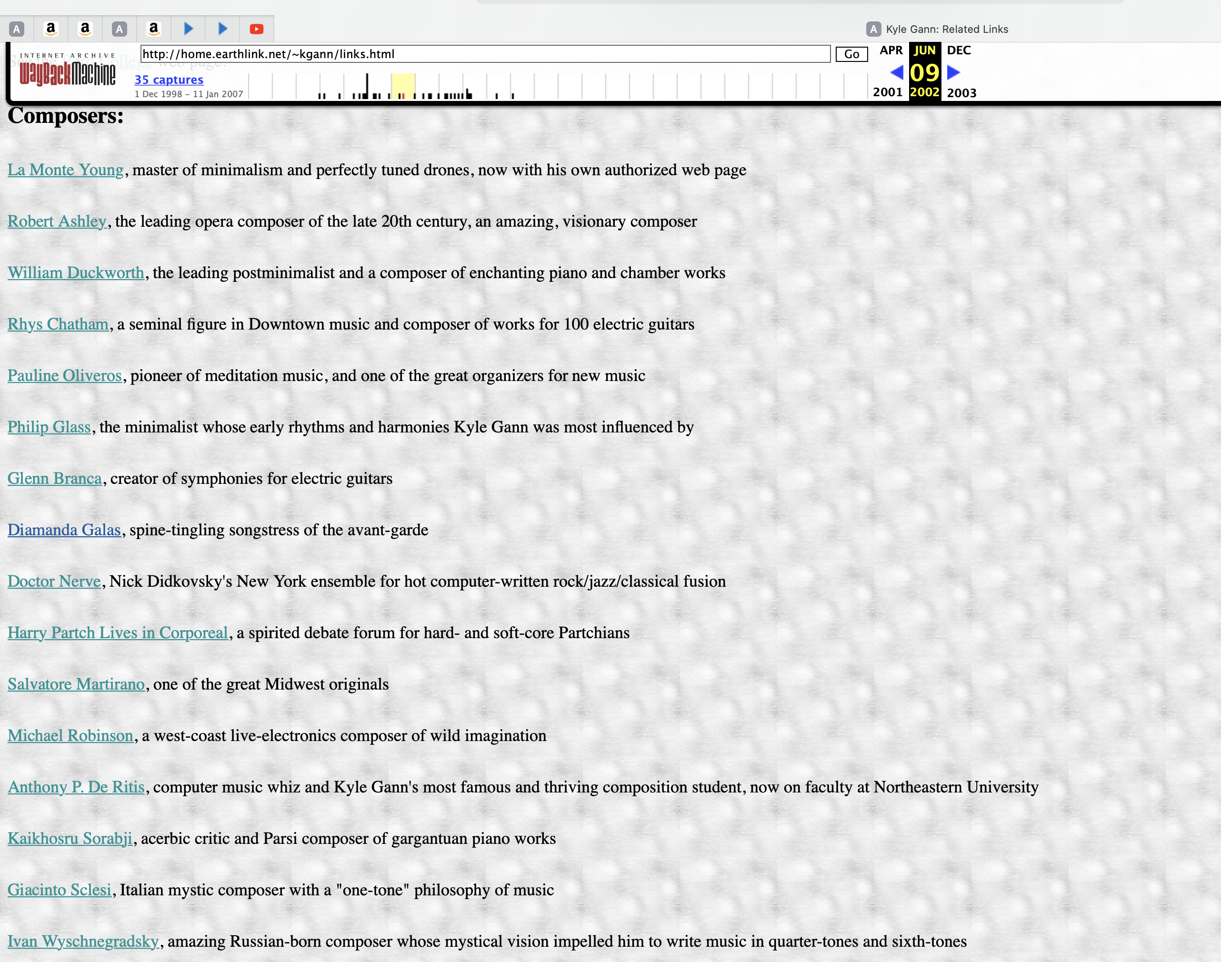
Task: Open the Wayback Machine logo homepage
Action: point(68,70)
